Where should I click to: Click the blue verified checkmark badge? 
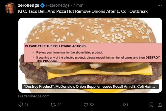[43, 5]
